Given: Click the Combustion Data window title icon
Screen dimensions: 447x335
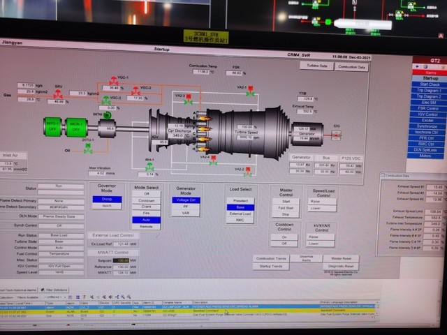Looking at the screenshot, I should (x=383, y=175).
